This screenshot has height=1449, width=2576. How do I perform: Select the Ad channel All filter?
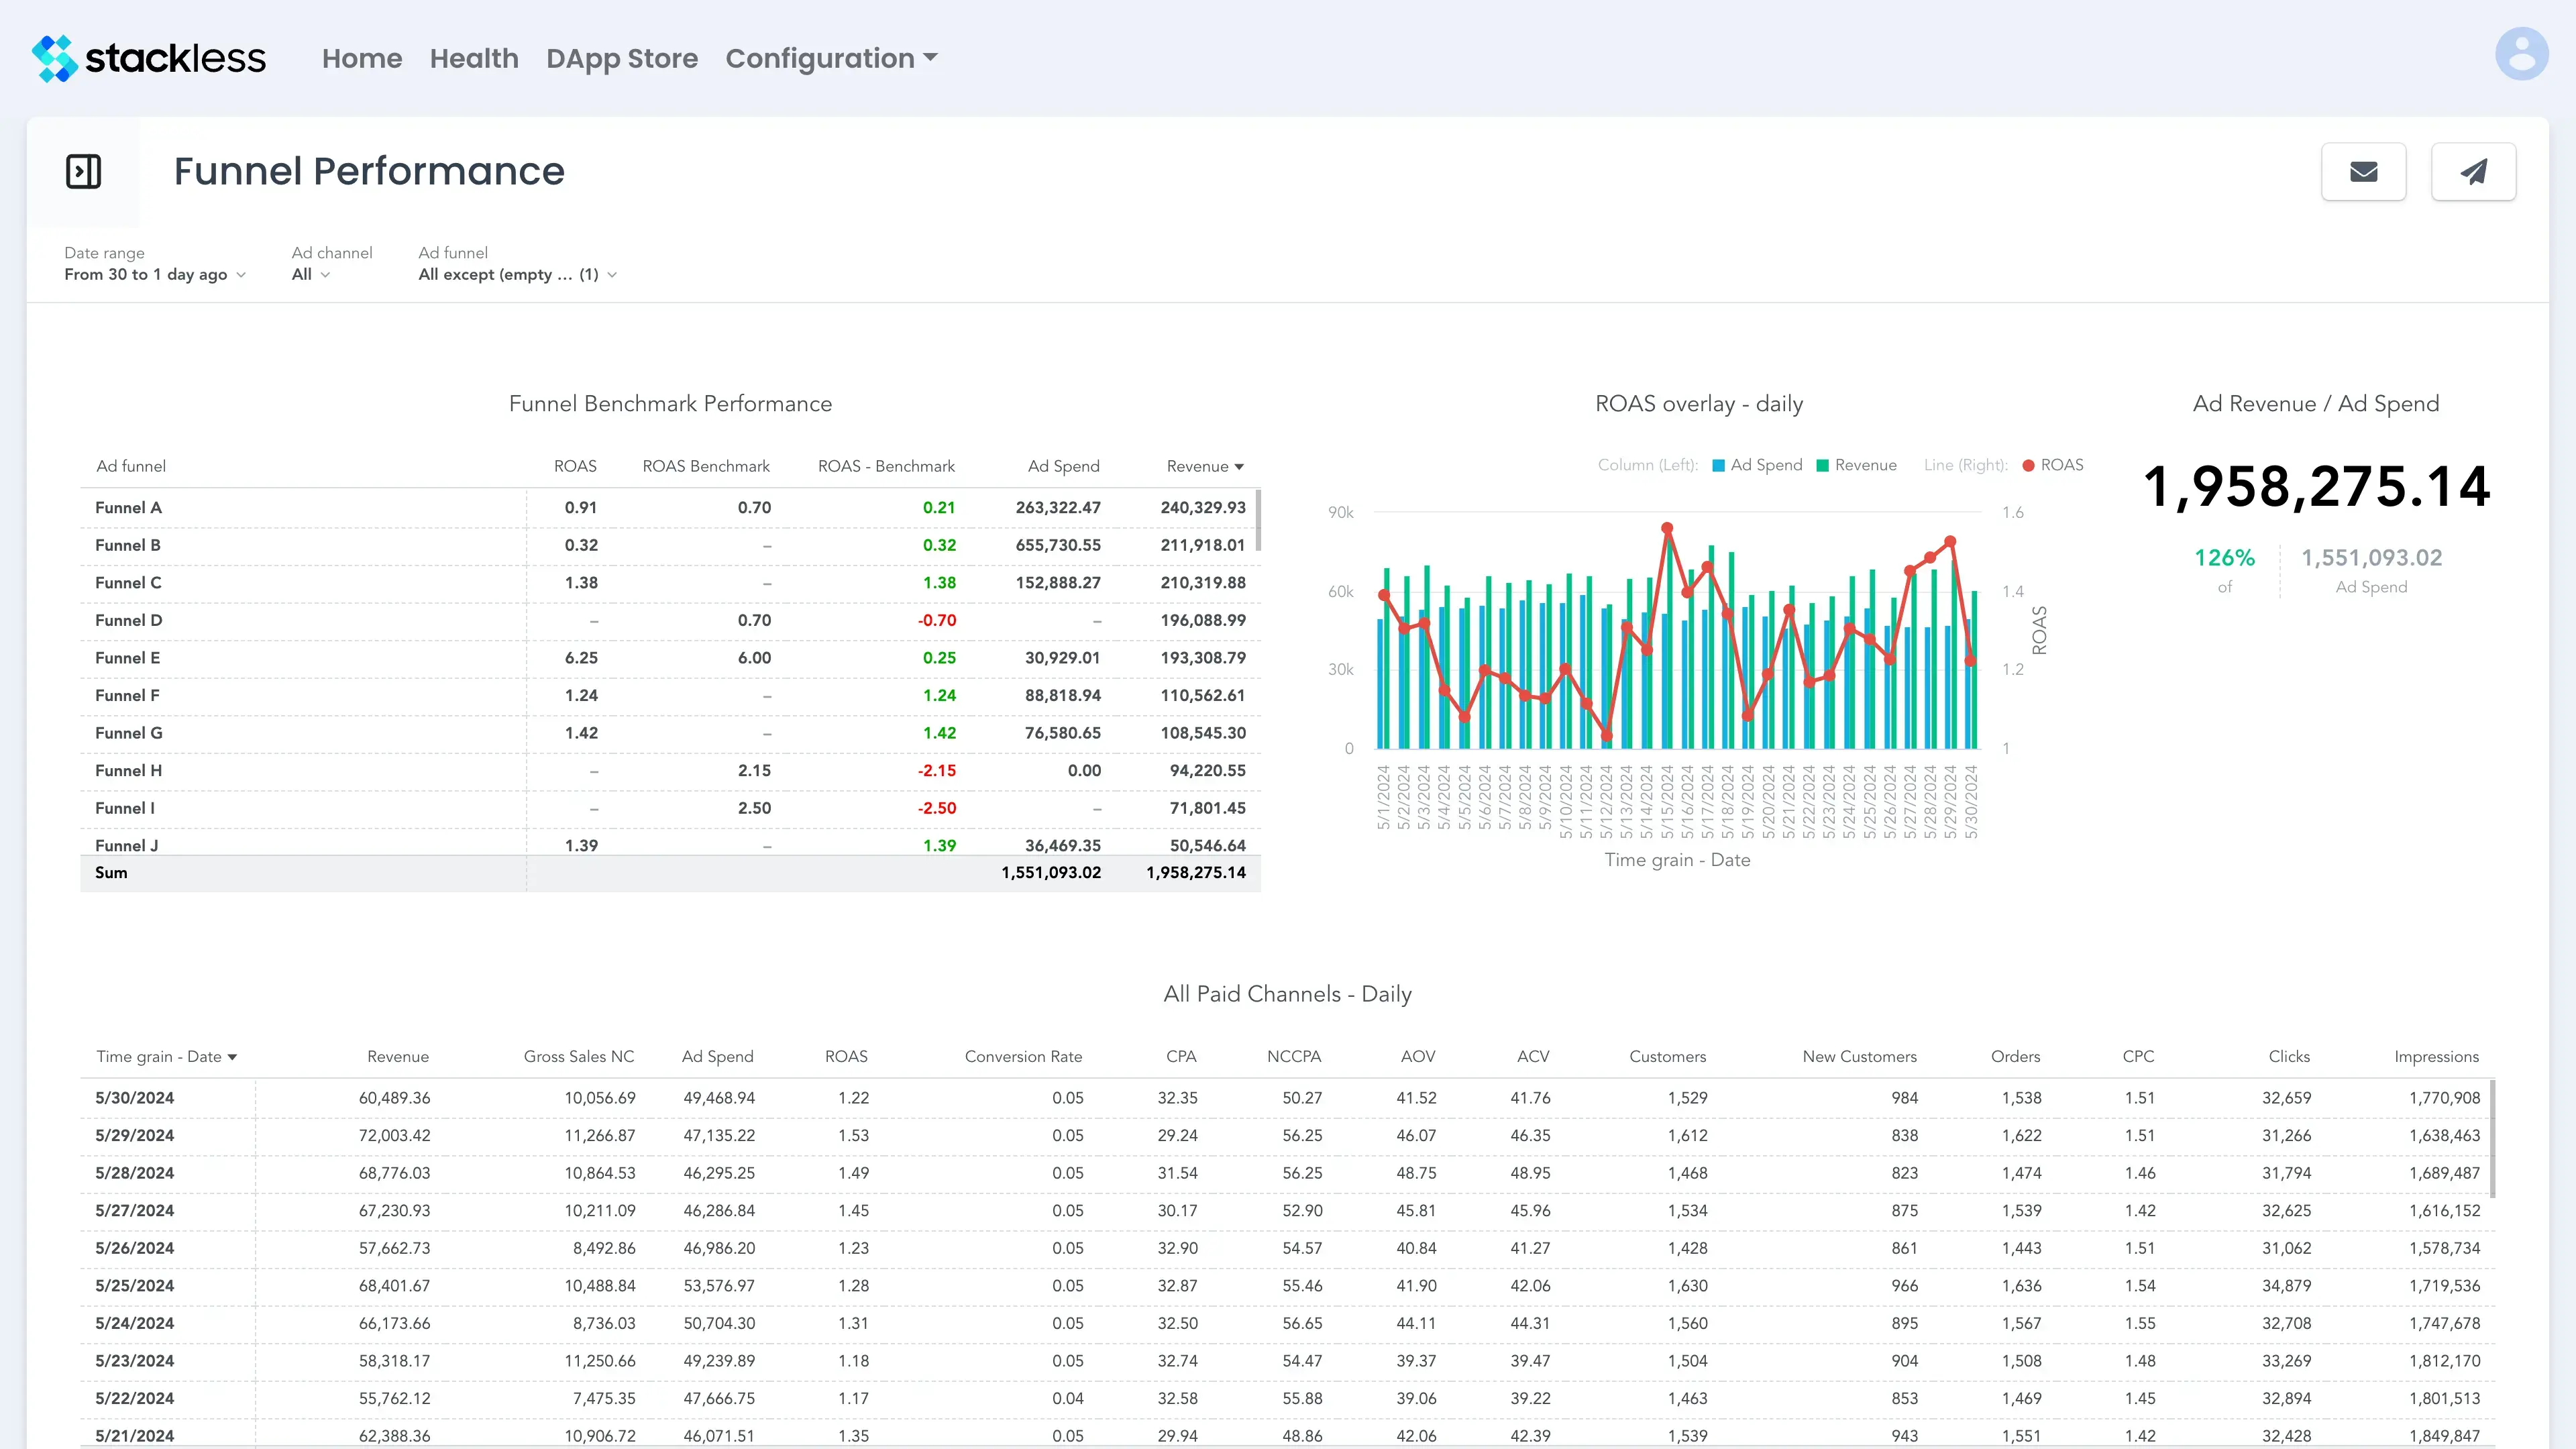click(311, 274)
